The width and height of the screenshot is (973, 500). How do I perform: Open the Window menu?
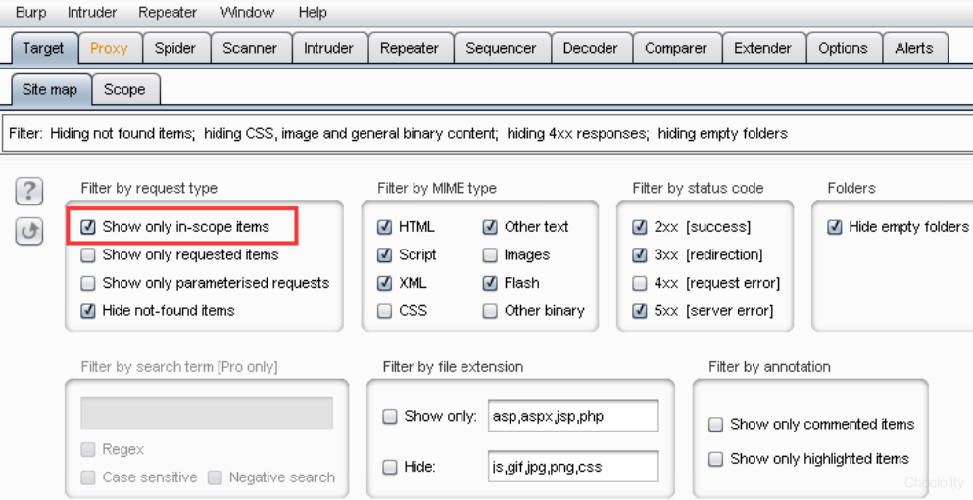pos(247,13)
